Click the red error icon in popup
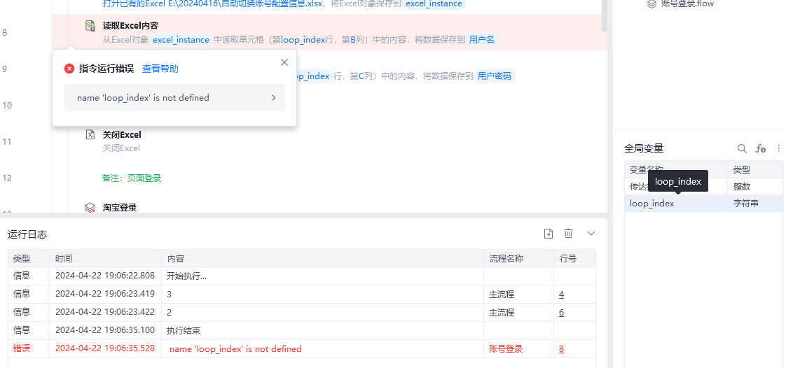 pyautogui.click(x=69, y=69)
